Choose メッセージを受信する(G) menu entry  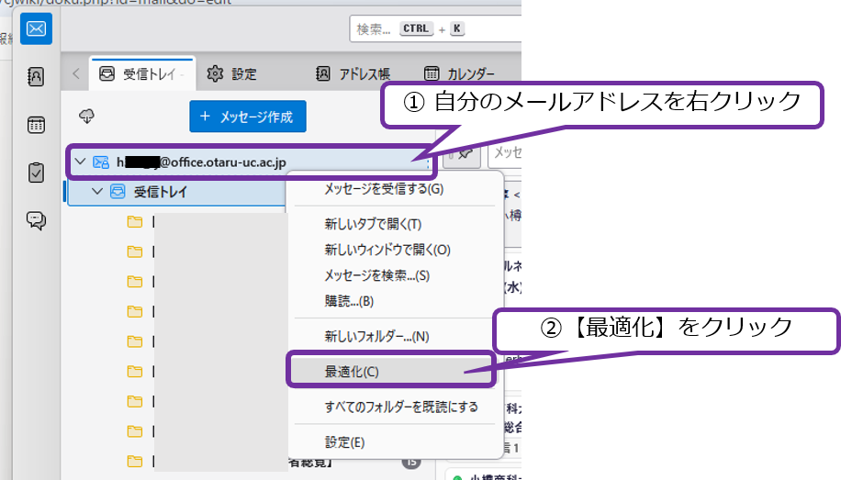[383, 189]
